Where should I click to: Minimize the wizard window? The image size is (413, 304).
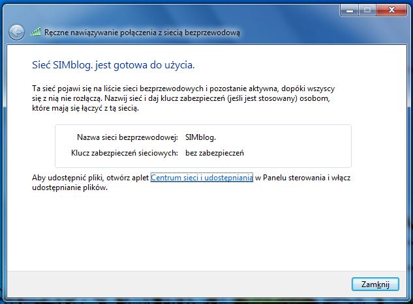pyautogui.click(x=350, y=10)
